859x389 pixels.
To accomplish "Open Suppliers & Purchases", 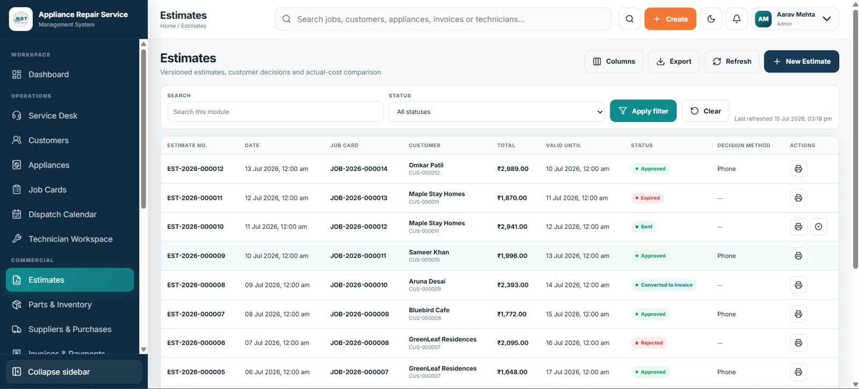I will pos(70,329).
